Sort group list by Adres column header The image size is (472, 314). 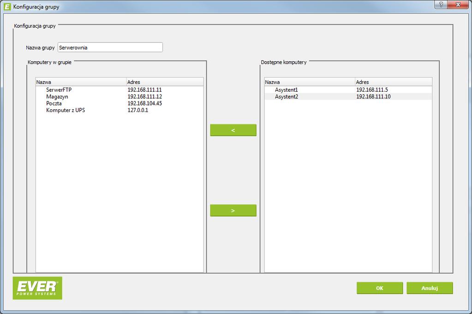coord(165,82)
